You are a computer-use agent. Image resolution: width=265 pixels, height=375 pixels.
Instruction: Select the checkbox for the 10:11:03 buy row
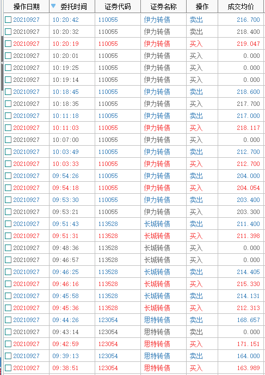pyautogui.click(x=8, y=128)
